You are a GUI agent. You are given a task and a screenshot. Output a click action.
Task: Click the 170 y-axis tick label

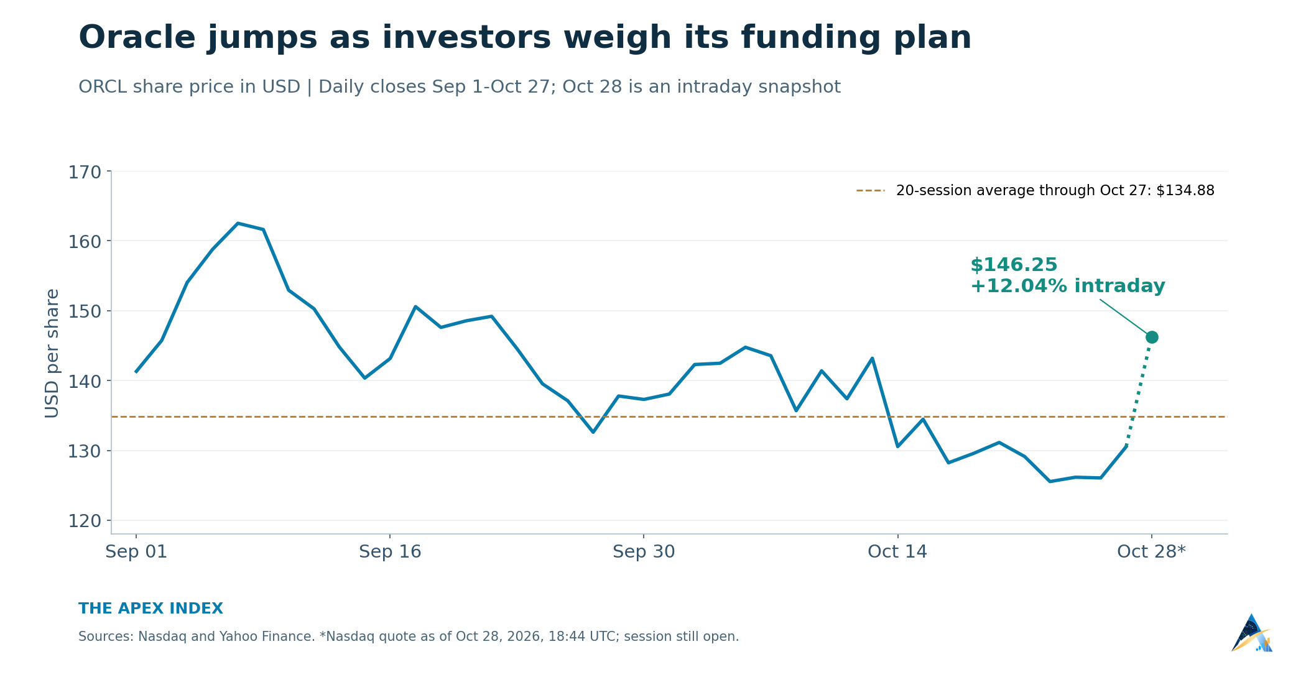[85, 172]
